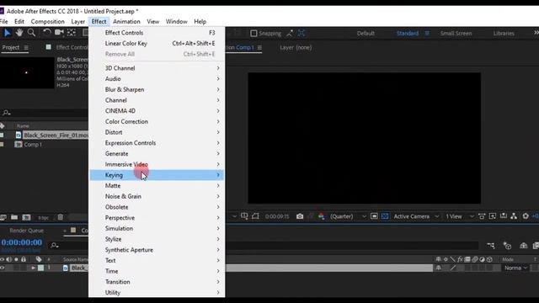This screenshot has height=303, width=539.
Task: Click the Create New Composition icon
Action: point(26,217)
